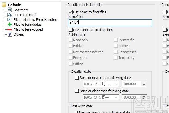169x113 pixels.
Task: Open the Overview page icon
Action: click(x=10, y=10)
